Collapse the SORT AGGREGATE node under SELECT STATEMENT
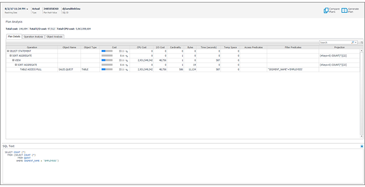 (10, 56)
